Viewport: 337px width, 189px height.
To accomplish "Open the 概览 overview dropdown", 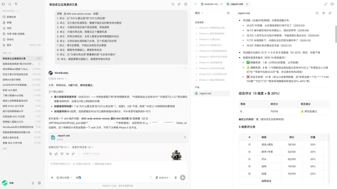I will point(199,13).
